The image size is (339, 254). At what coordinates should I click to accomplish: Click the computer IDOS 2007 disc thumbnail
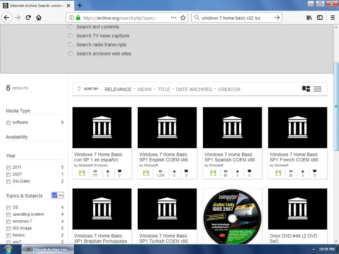[x=232, y=216]
